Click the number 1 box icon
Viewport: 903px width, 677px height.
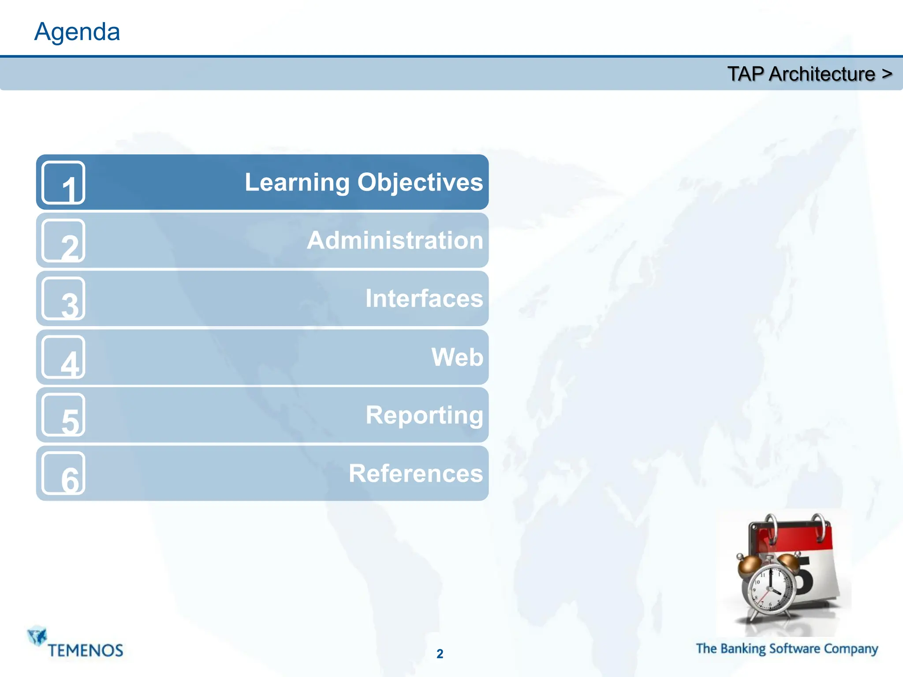click(63, 182)
